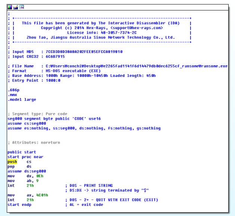Click the third header icon with blue frame
This screenshot has width=235, height=216.
[x=22, y=7]
